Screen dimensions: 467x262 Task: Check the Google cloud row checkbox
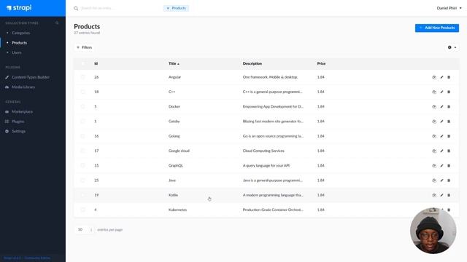click(x=82, y=151)
